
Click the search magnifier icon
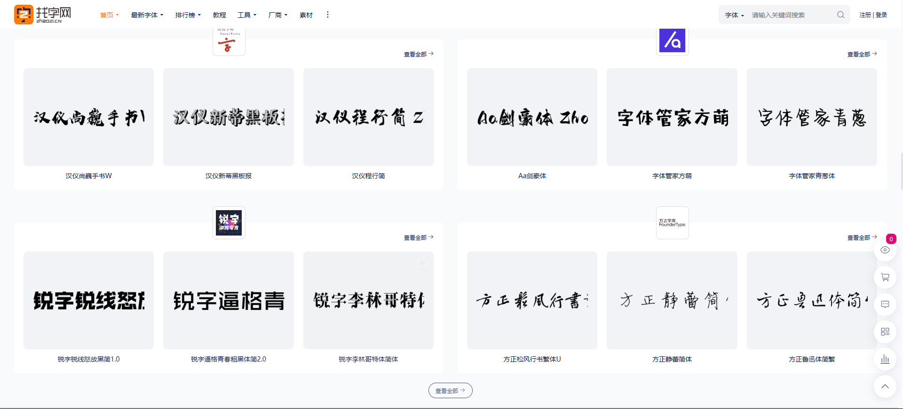click(x=840, y=15)
